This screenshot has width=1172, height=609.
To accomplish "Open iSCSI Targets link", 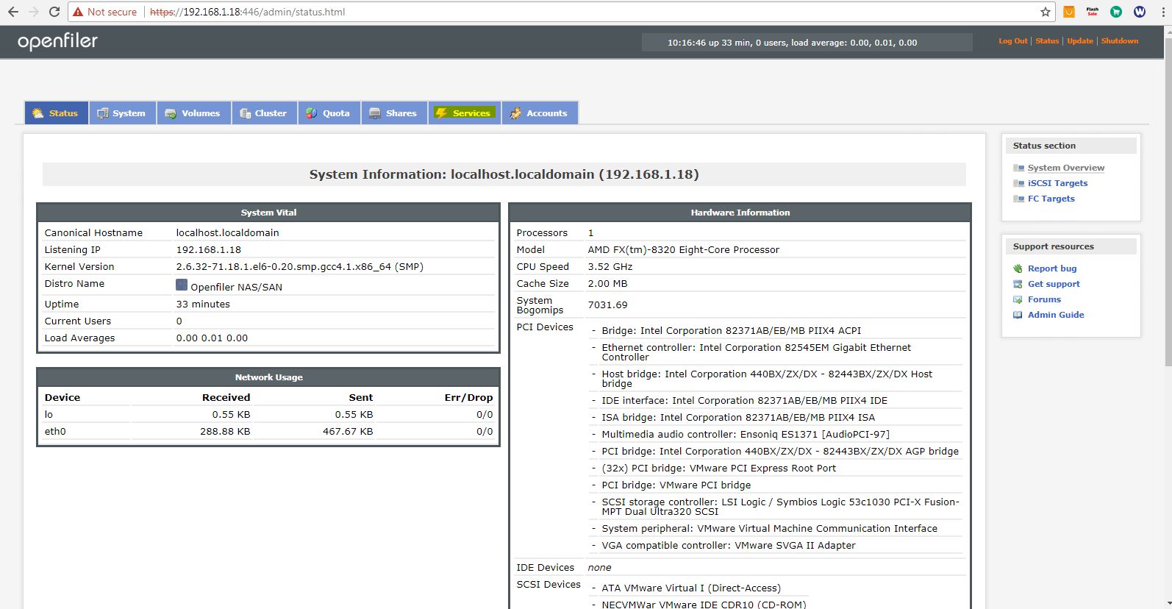I will 1057,183.
